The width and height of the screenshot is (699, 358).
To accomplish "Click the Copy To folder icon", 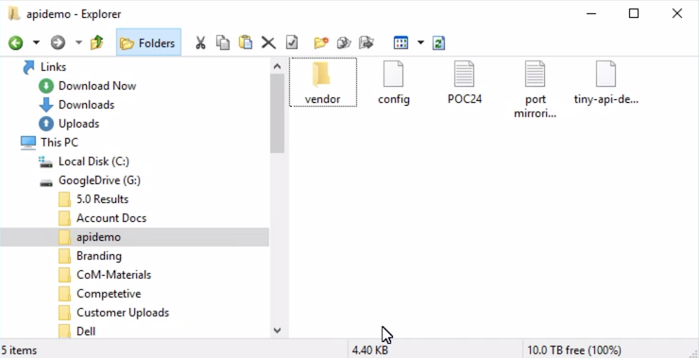I will 344,43.
